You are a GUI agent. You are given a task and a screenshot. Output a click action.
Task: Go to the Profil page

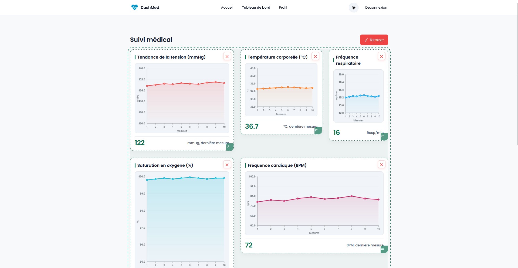pos(283,8)
